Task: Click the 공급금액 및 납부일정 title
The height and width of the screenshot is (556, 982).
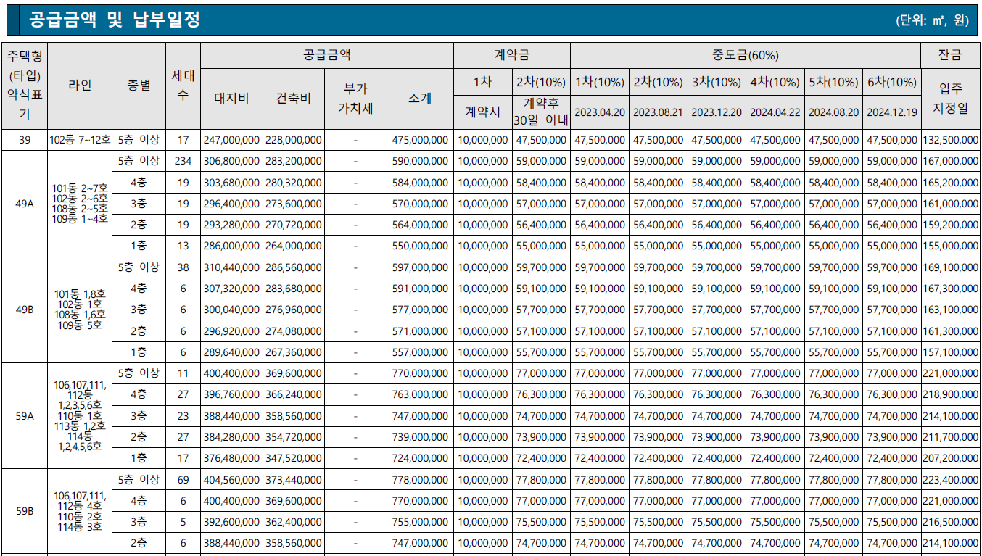Action: coord(114,20)
